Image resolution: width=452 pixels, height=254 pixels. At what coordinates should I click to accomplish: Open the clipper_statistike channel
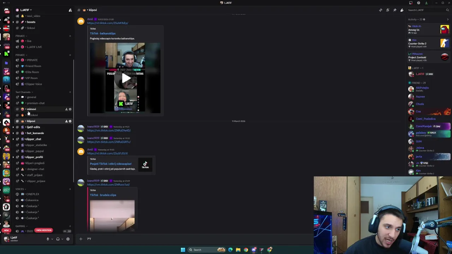pos(43,145)
